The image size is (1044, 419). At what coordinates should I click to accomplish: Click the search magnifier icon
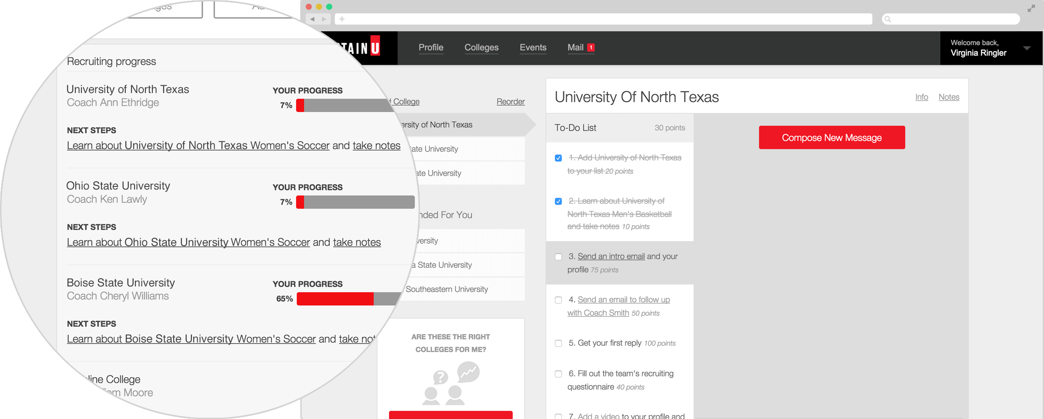click(888, 19)
